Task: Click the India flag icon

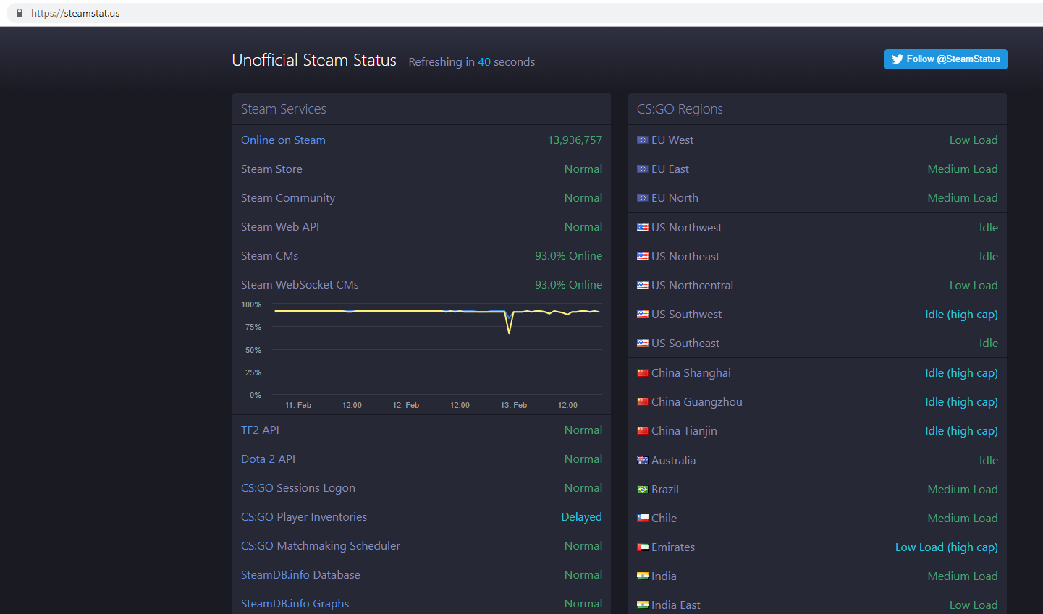Action: (643, 576)
